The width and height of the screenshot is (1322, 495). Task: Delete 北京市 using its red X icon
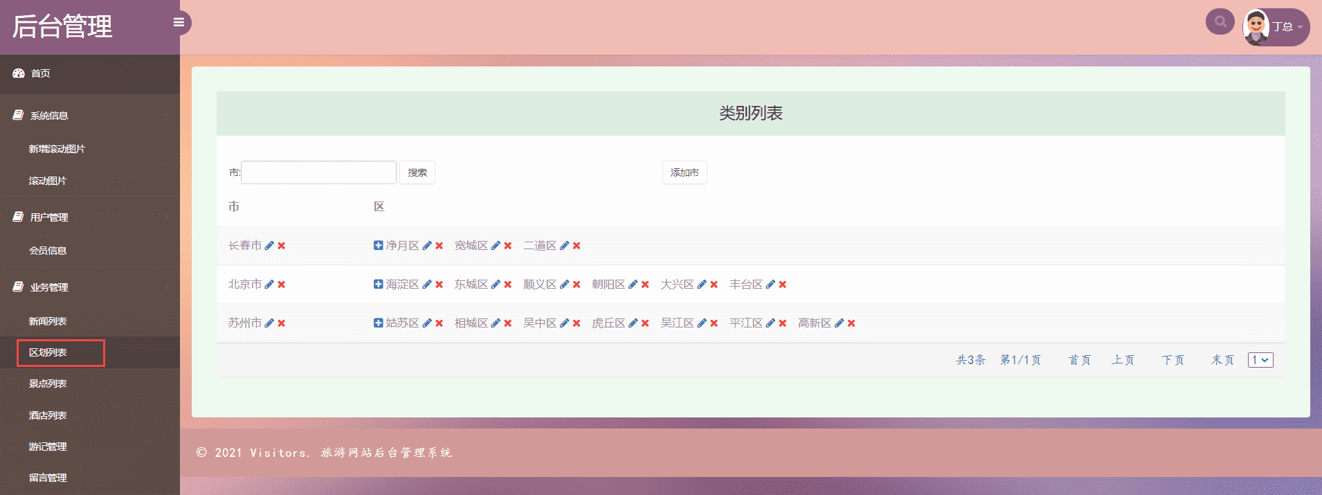point(282,285)
